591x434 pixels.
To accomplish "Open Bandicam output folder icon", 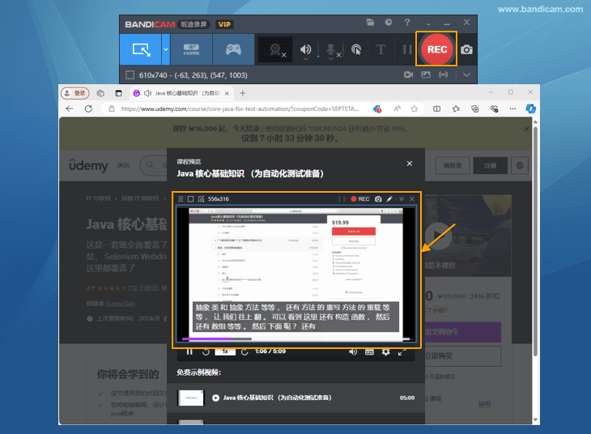I will [x=370, y=23].
